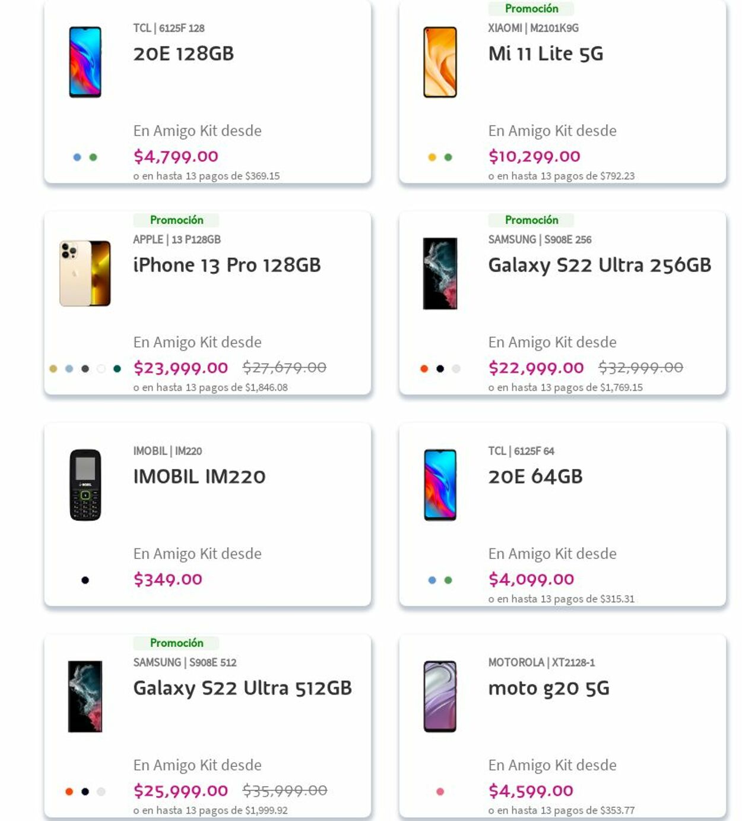Open the 20E 128GB product title
Viewport: 742px width, 821px height.
183,53
